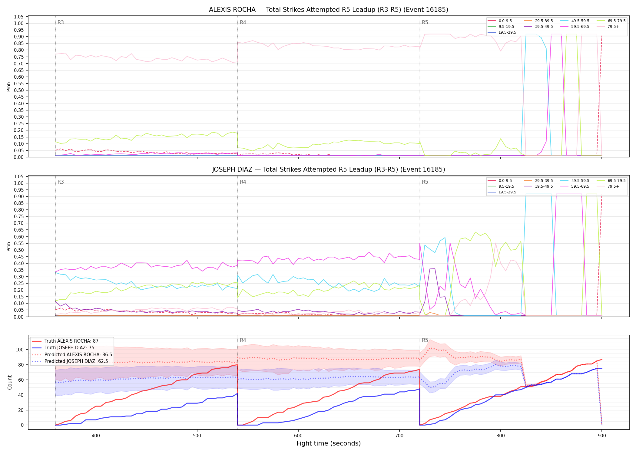Click 79.5+ legend entry in JOSEPH DIAZ chart
The width and height of the screenshot is (636, 454).
point(608,186)
